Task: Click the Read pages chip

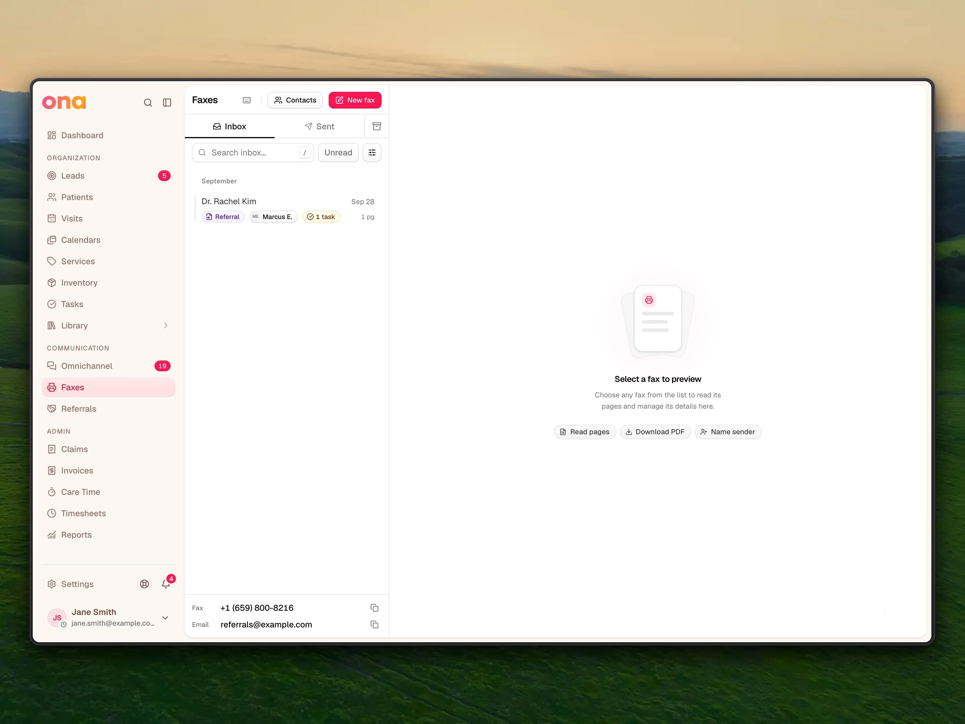Action: click(585, 432)
